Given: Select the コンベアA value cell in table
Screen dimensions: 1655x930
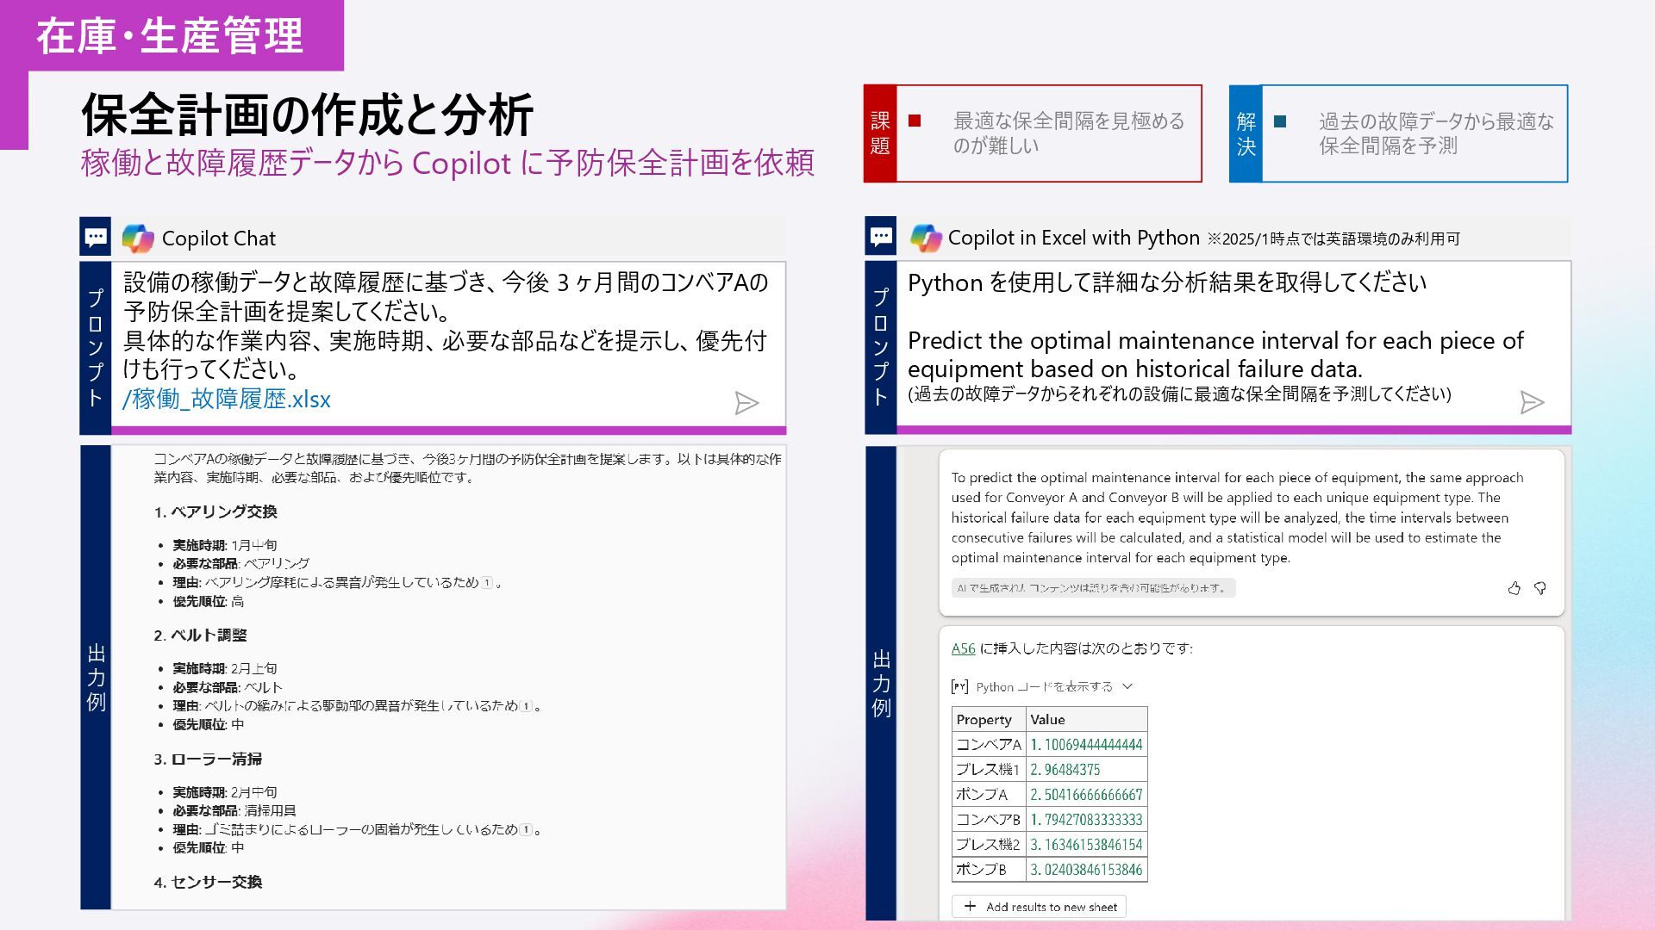Looking at the screenshot, I should point(1086,745).
